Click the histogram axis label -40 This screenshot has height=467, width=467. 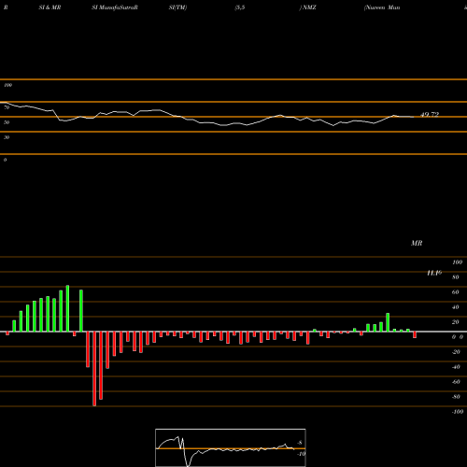pos(456,367)
